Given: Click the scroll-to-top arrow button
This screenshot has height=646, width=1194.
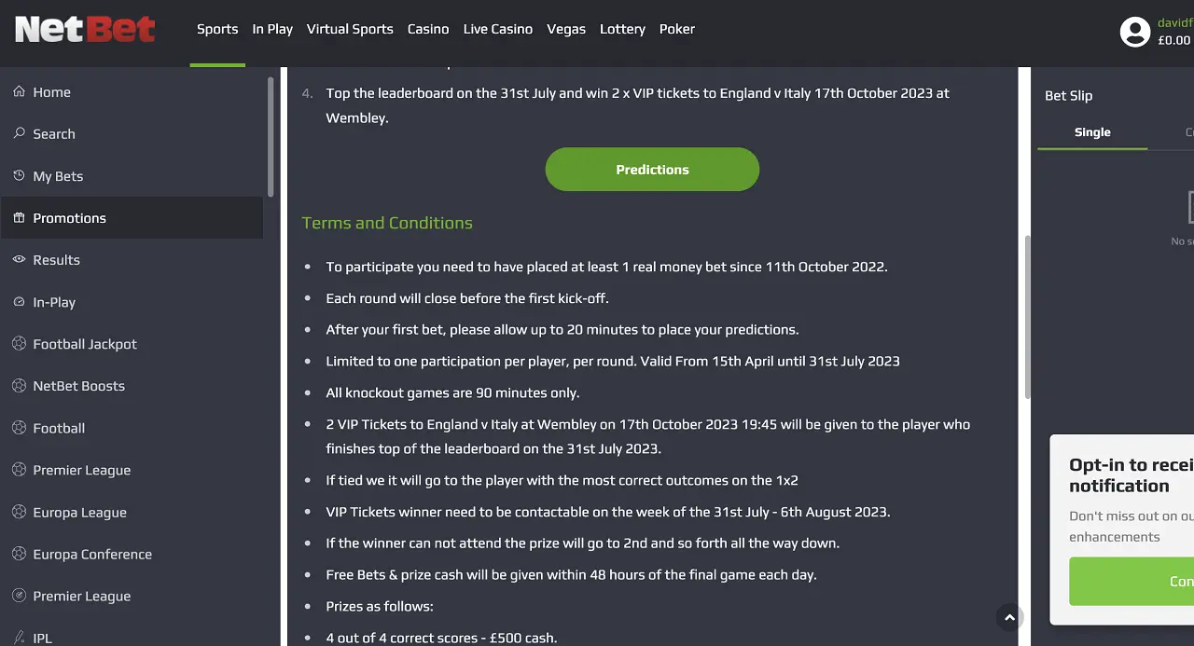Looking at the screenshot, I should click(1009, 617).
